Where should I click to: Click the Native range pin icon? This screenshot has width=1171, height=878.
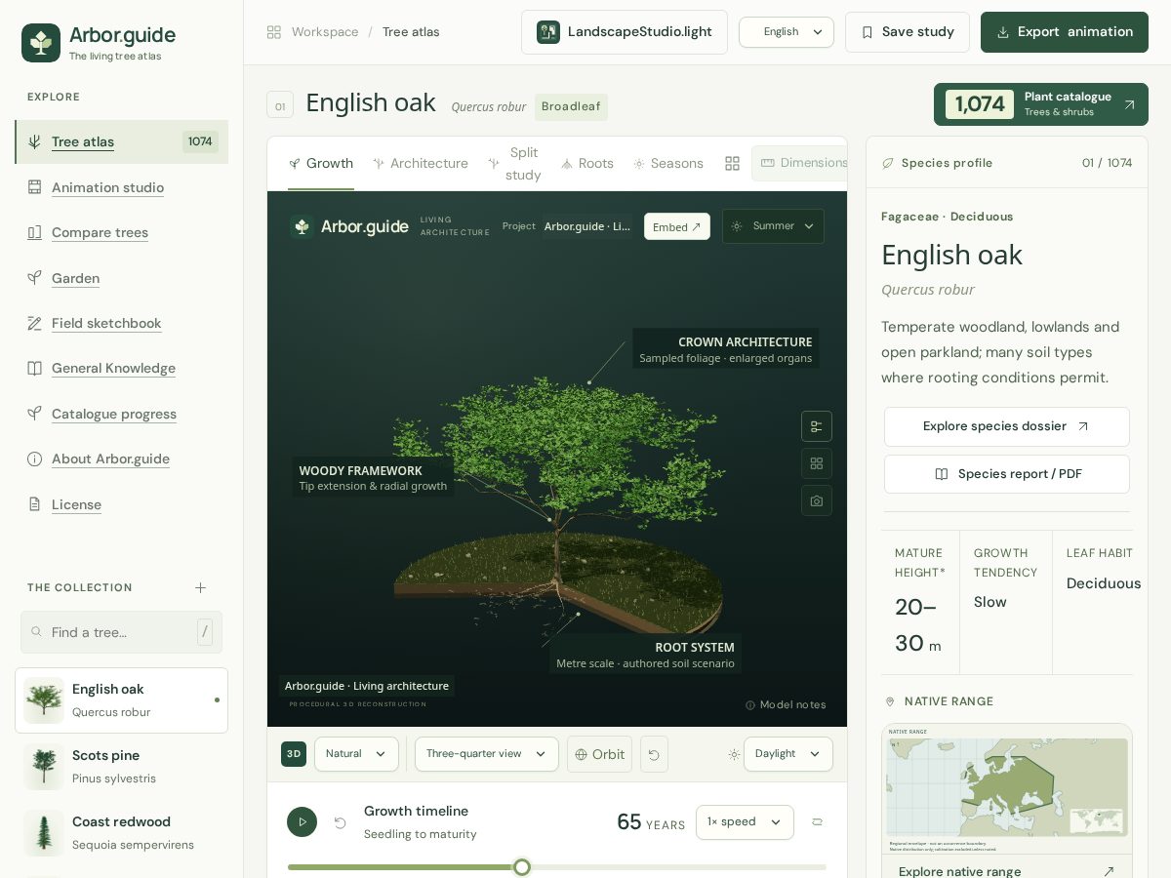889,701
